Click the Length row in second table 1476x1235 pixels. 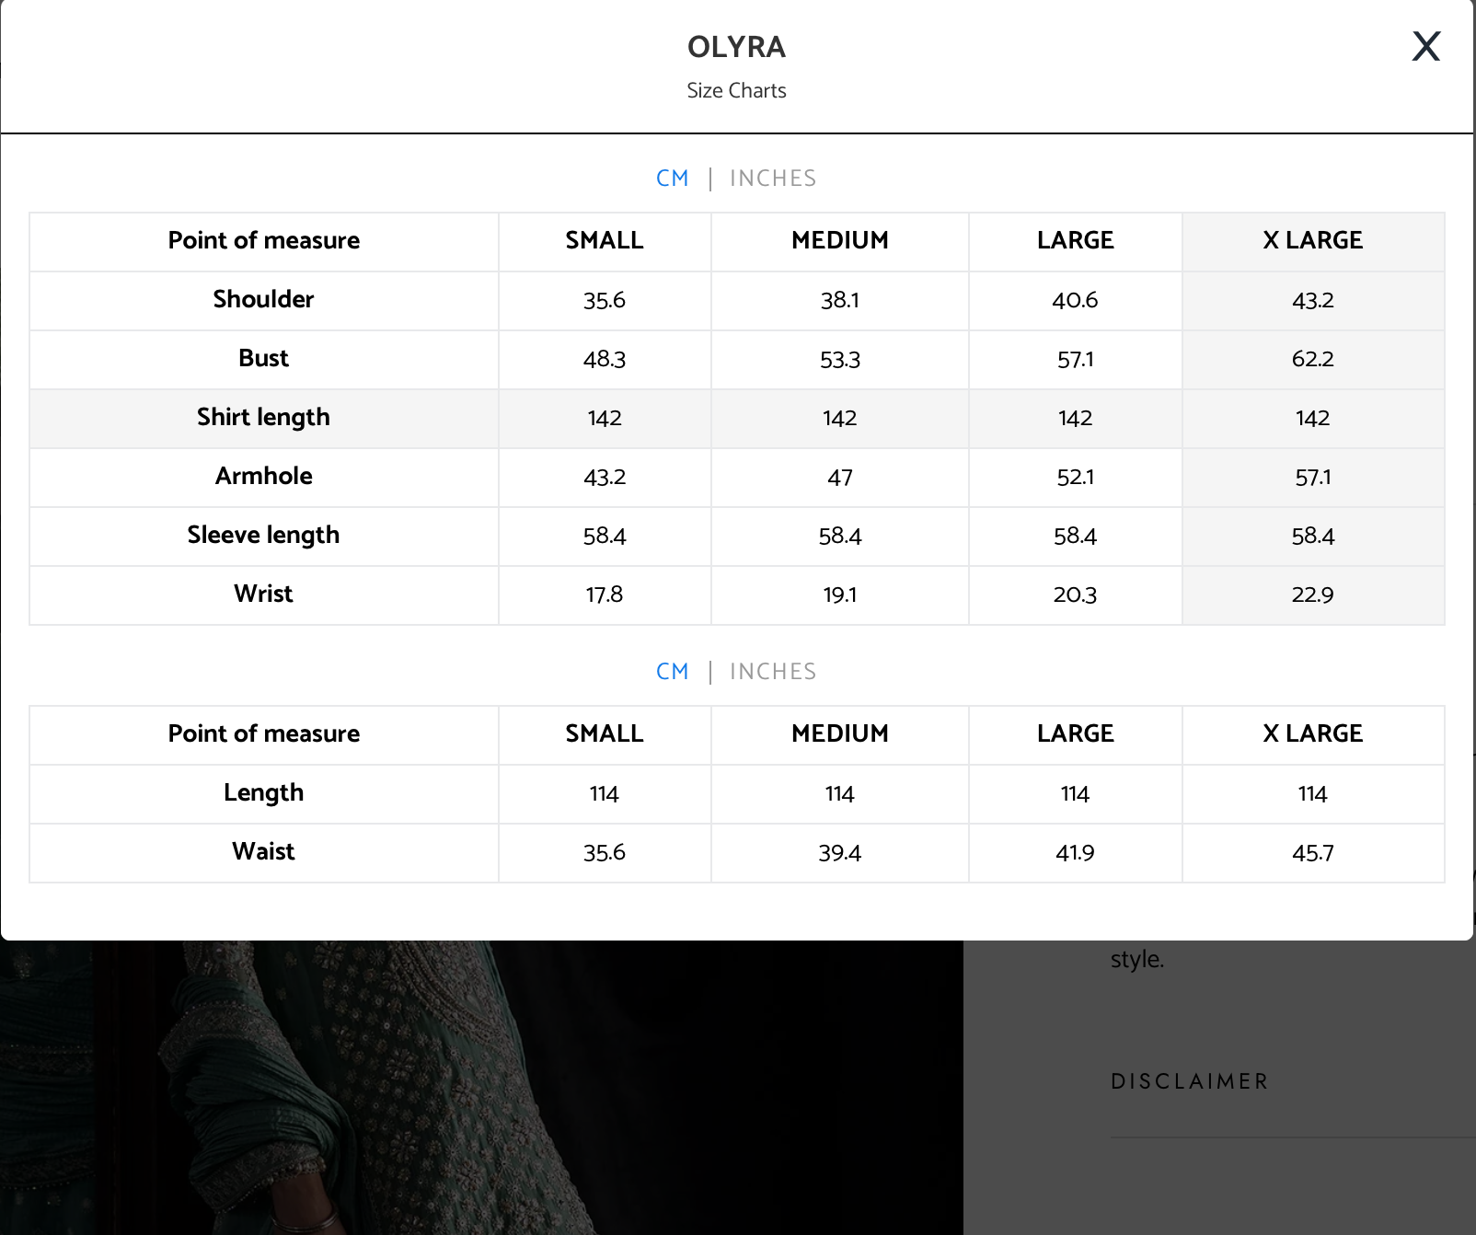737,794
